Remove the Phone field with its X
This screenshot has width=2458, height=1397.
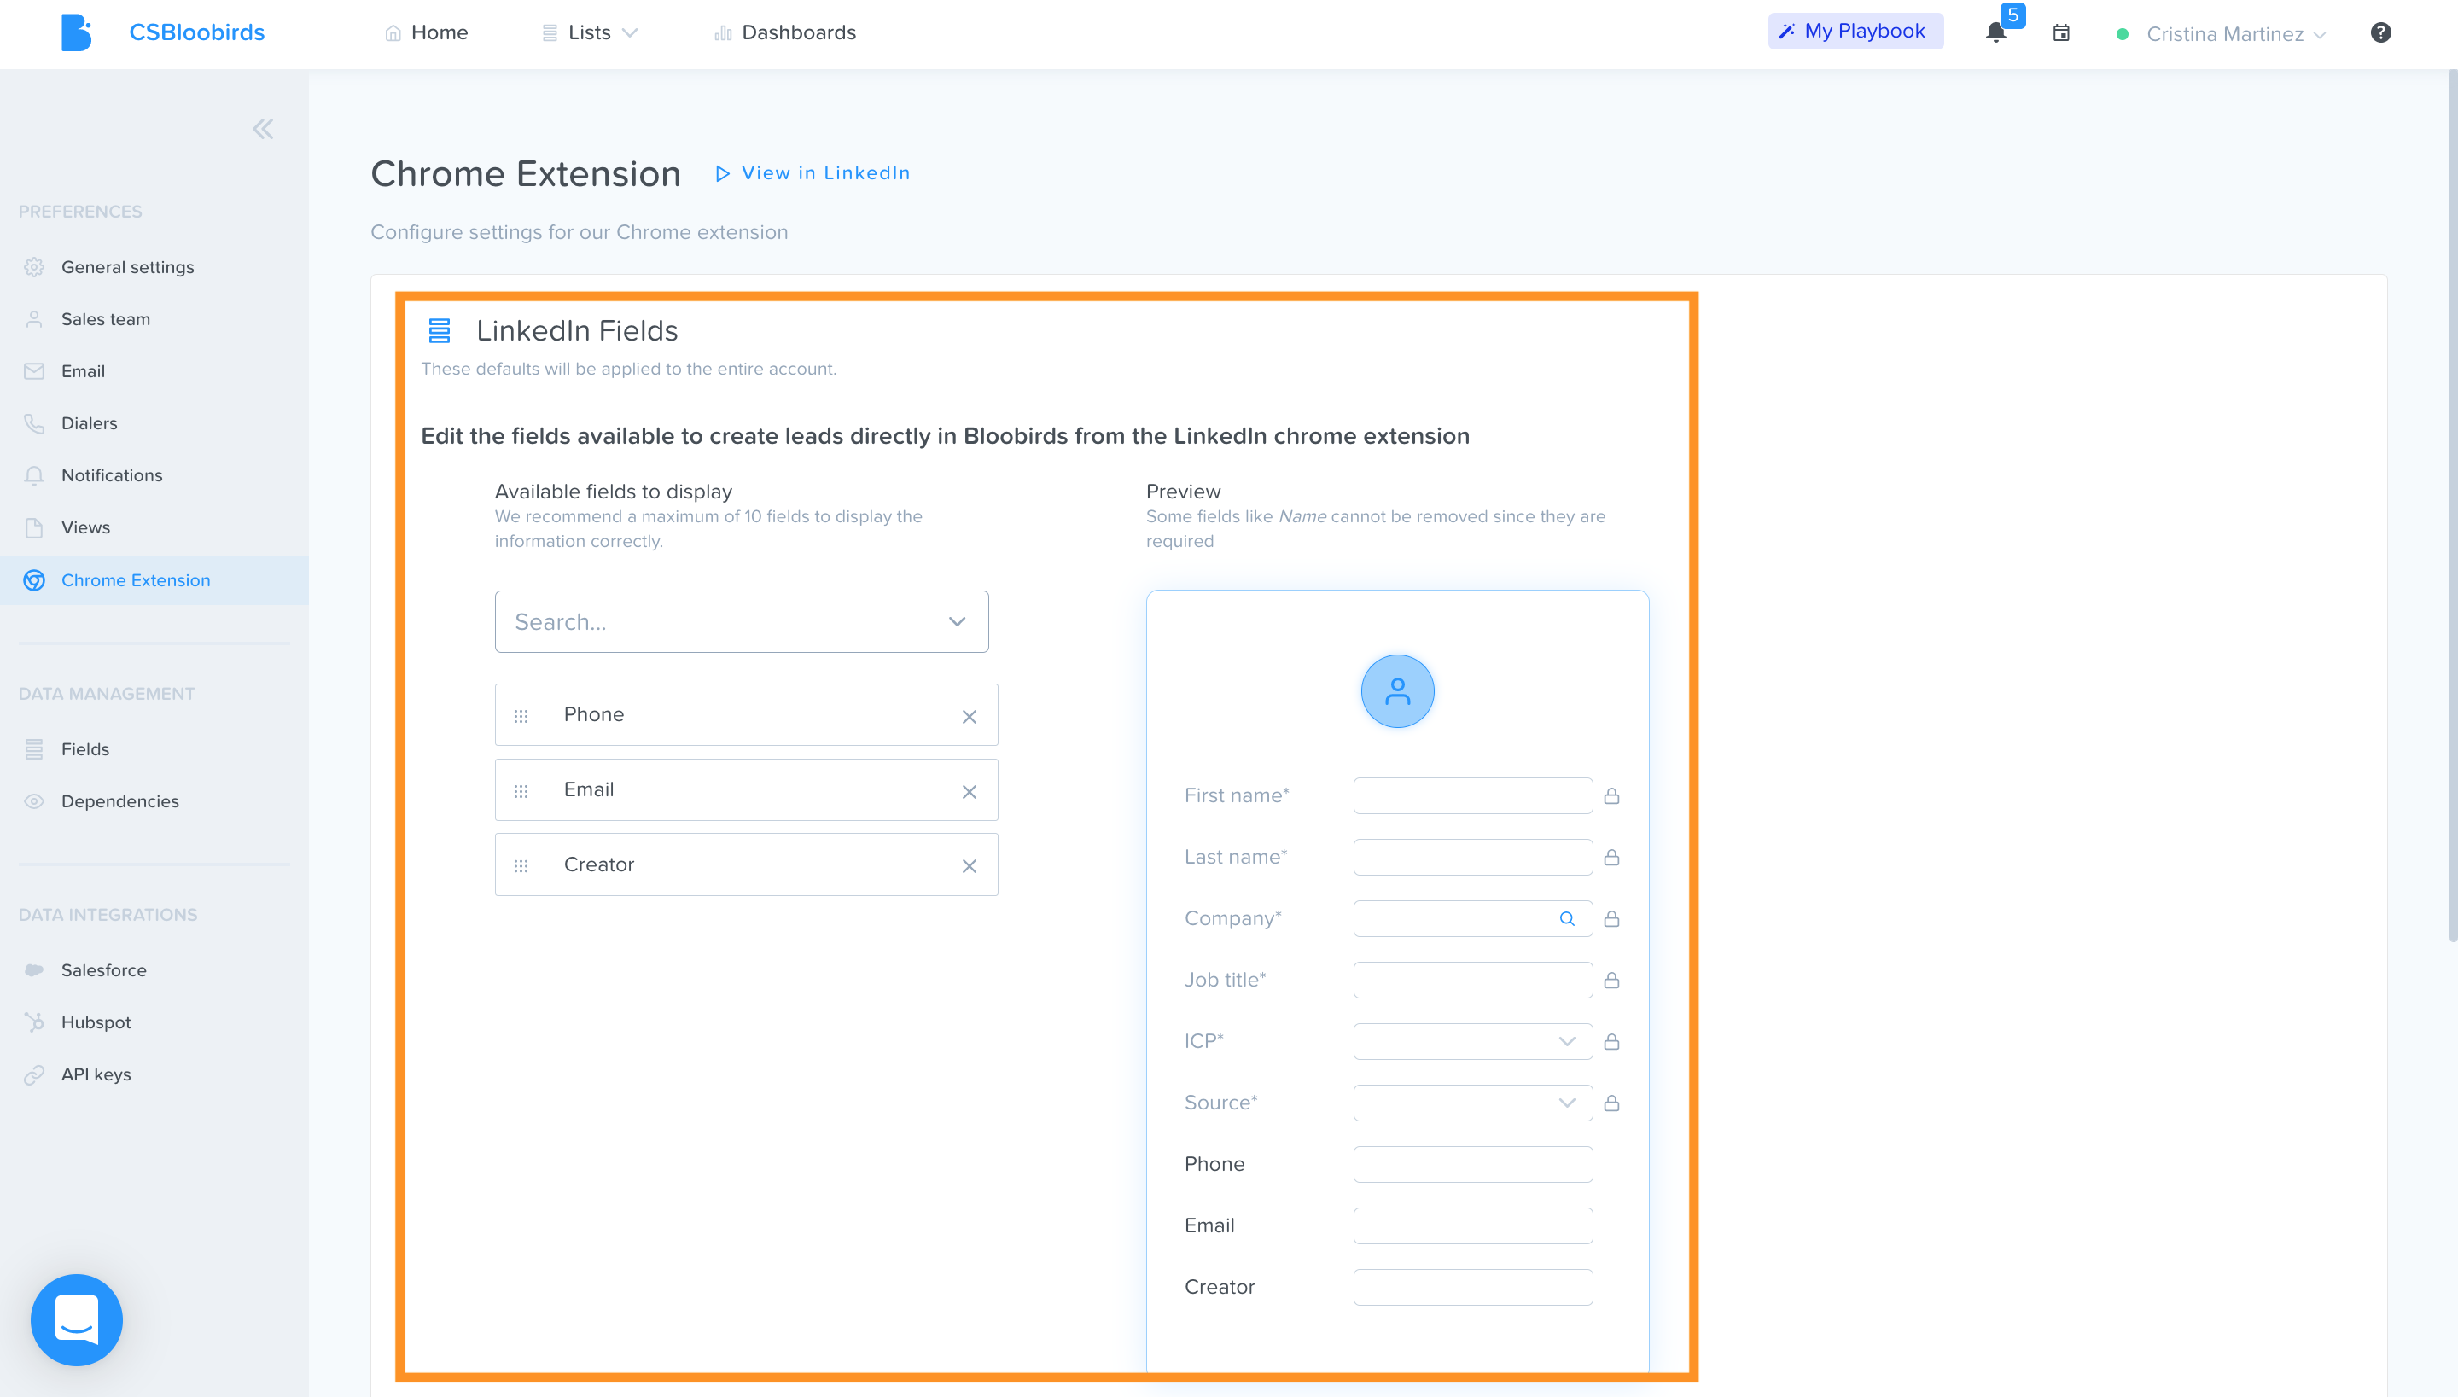click(969, 717)
